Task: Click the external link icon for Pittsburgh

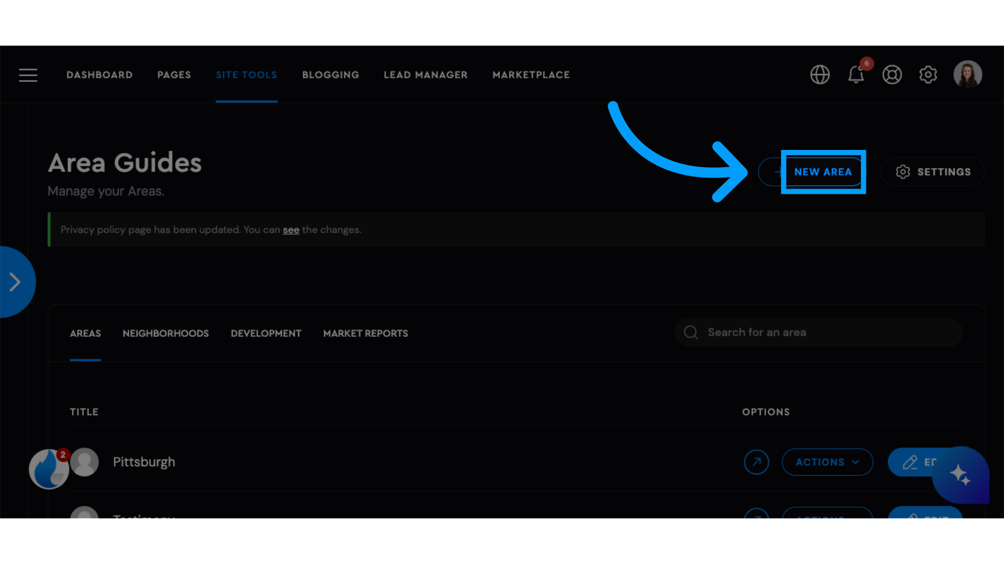Action: (757, 462)
